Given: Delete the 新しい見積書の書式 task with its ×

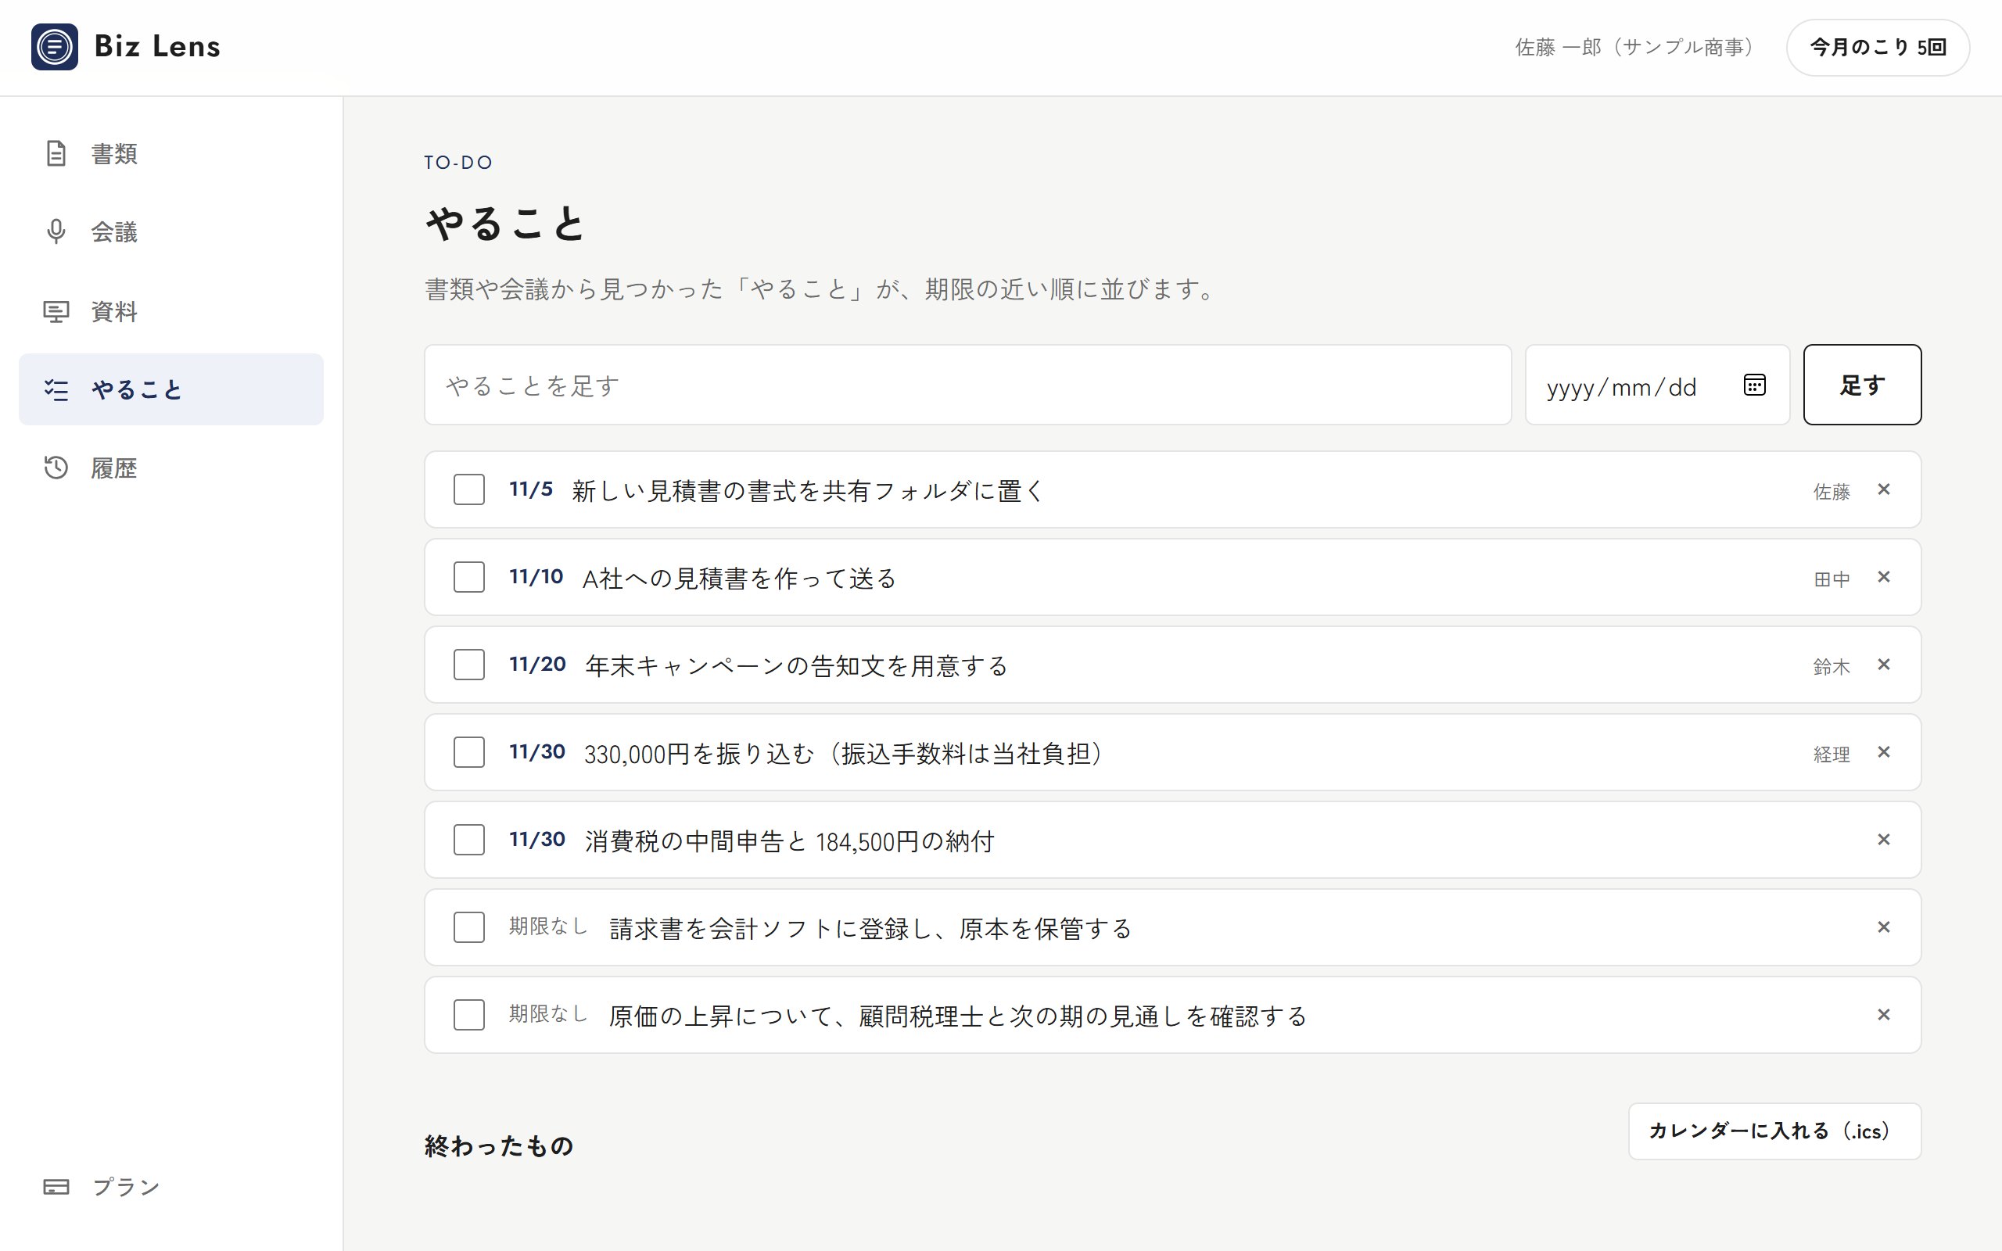Looking at the screenshot, I should (x=1884, y=489).
